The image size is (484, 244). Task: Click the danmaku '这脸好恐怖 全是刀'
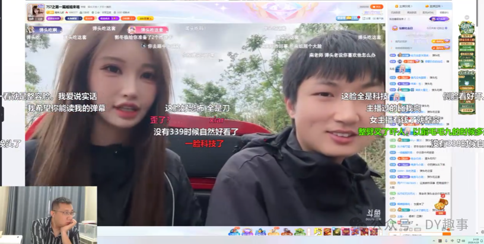(x=198, y=108)
